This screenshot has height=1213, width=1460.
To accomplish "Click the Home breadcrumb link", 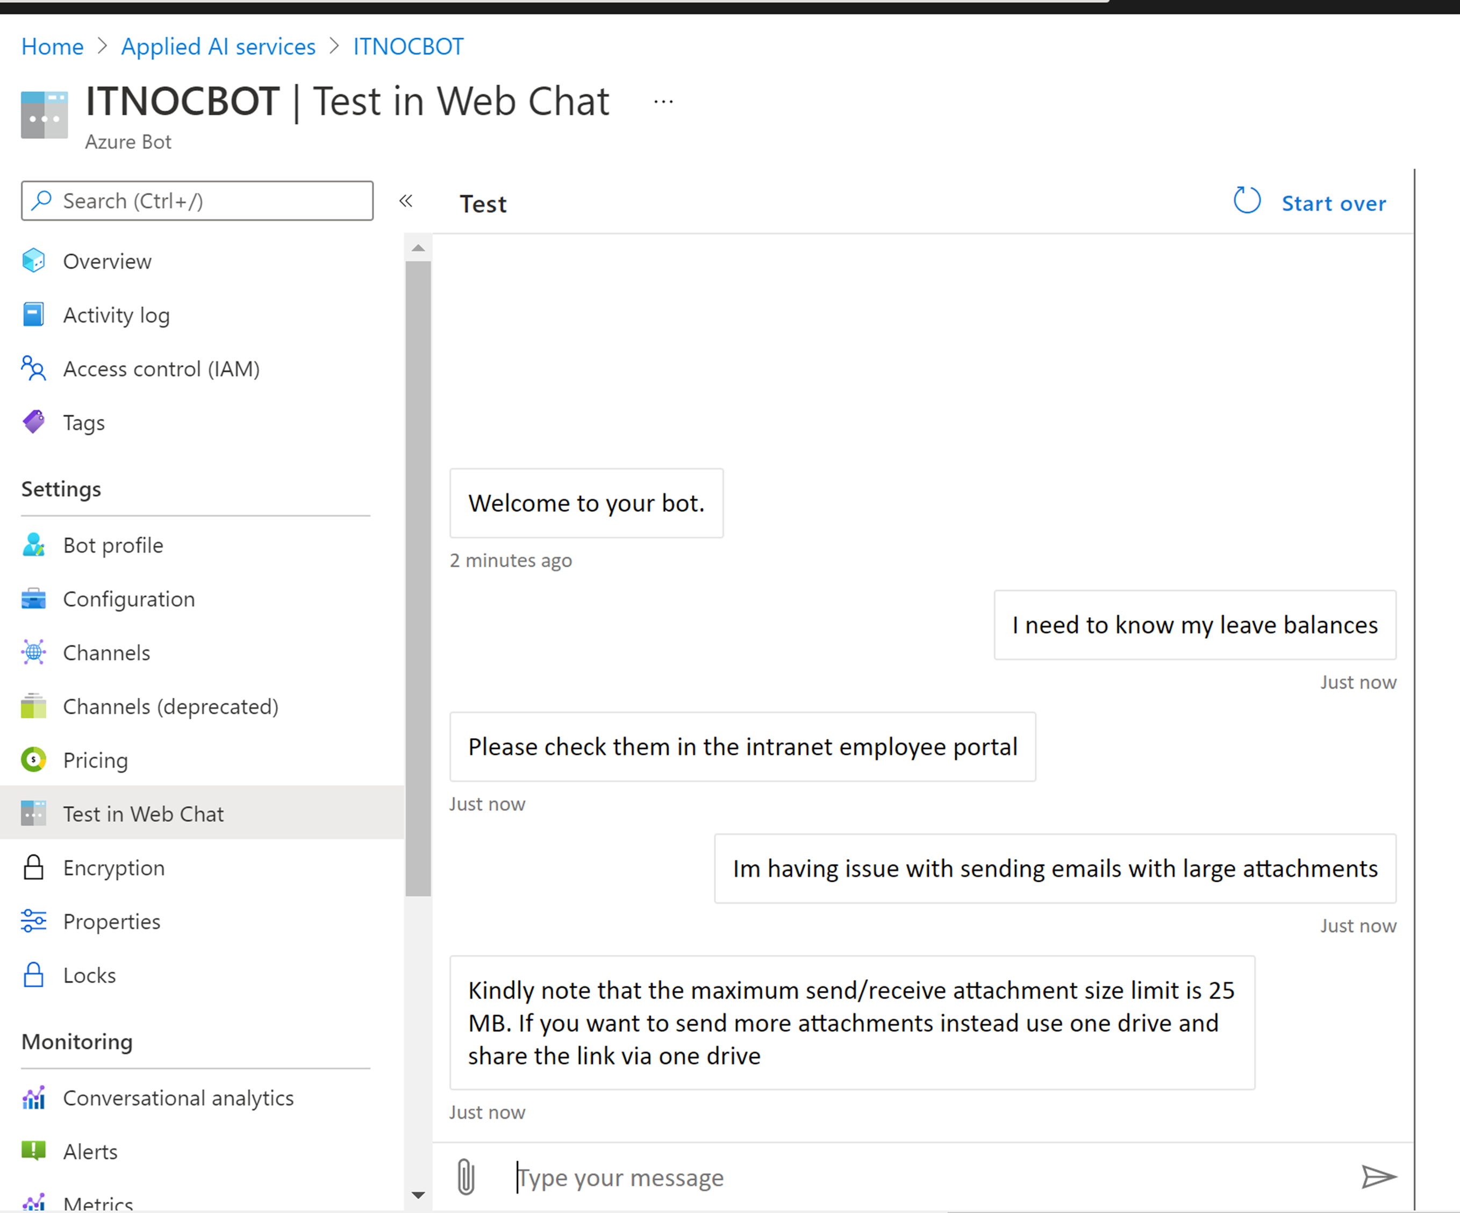I will pos(52,47).
